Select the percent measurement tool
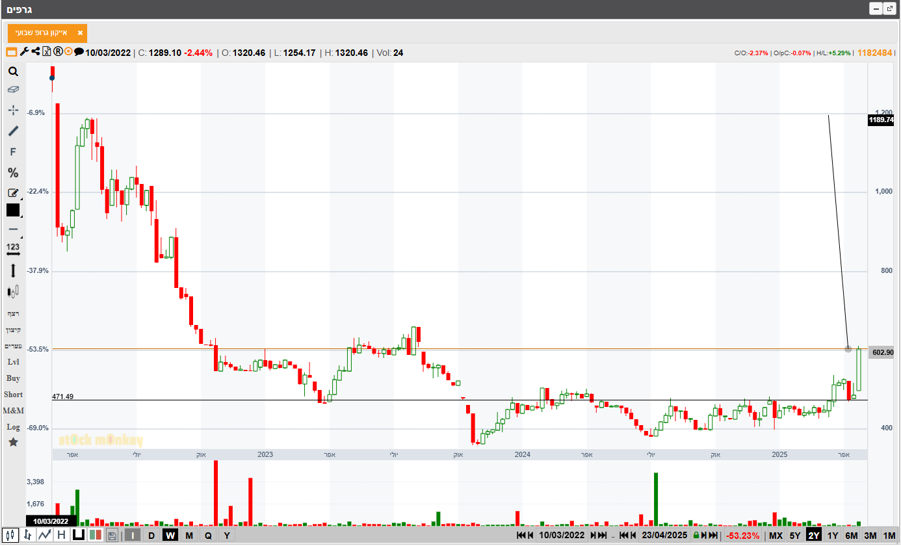The height and width of the screenshot is (546, 901). point(13,173)
